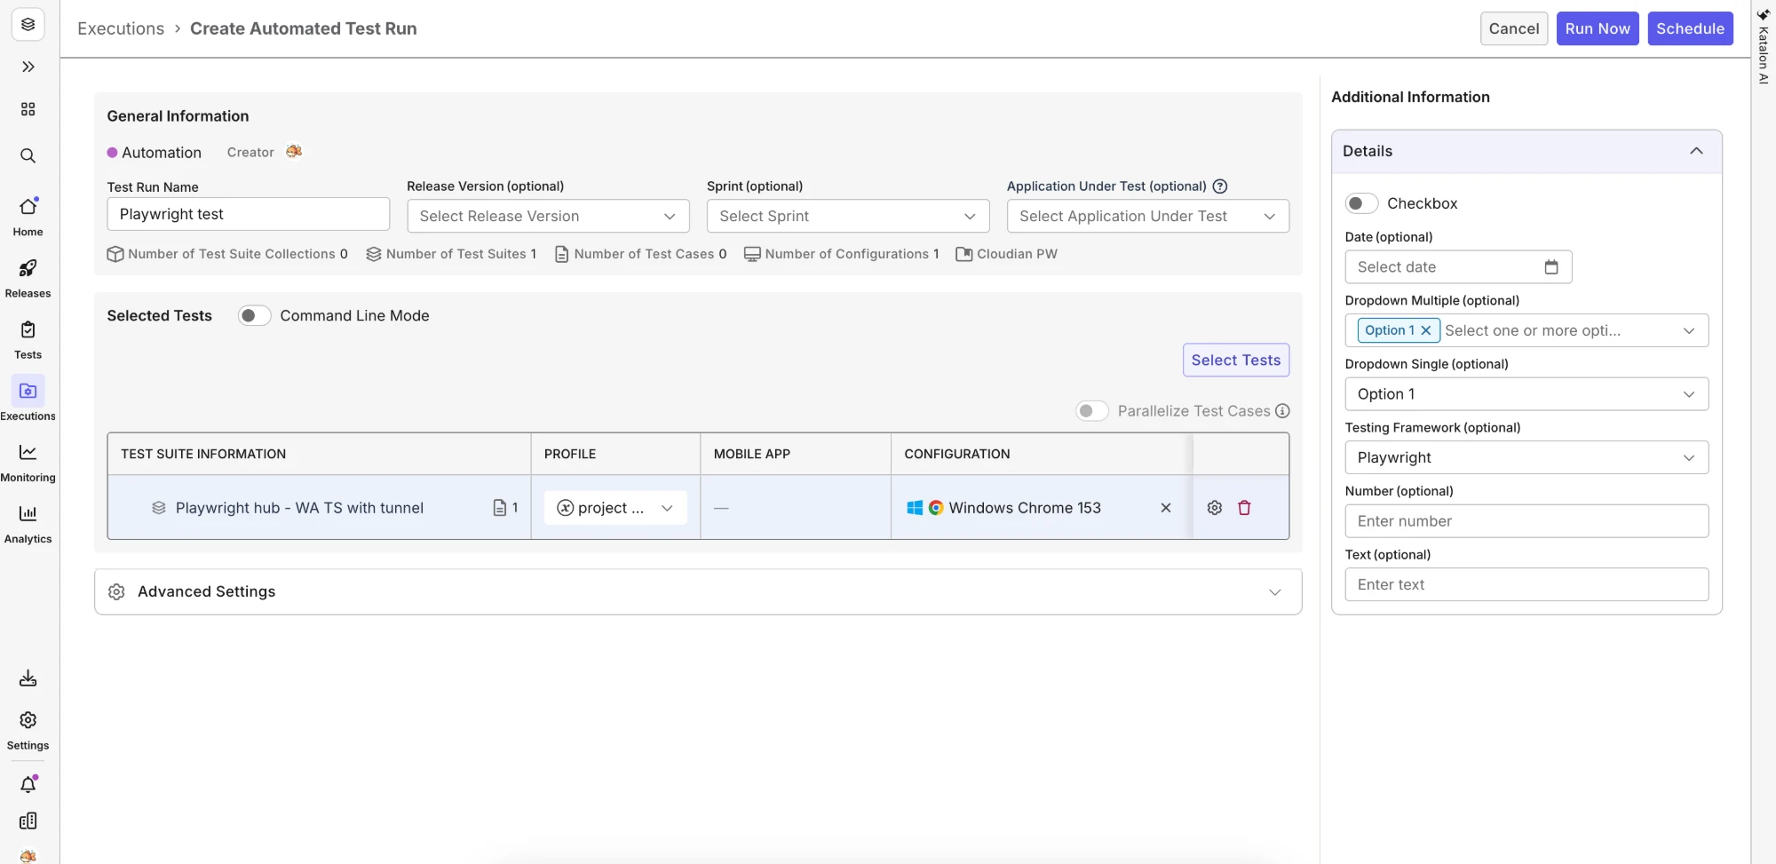The width and height of the screenshot is (1776, 864).
Task: Click the Cancel button
Action: point(1514,28)
